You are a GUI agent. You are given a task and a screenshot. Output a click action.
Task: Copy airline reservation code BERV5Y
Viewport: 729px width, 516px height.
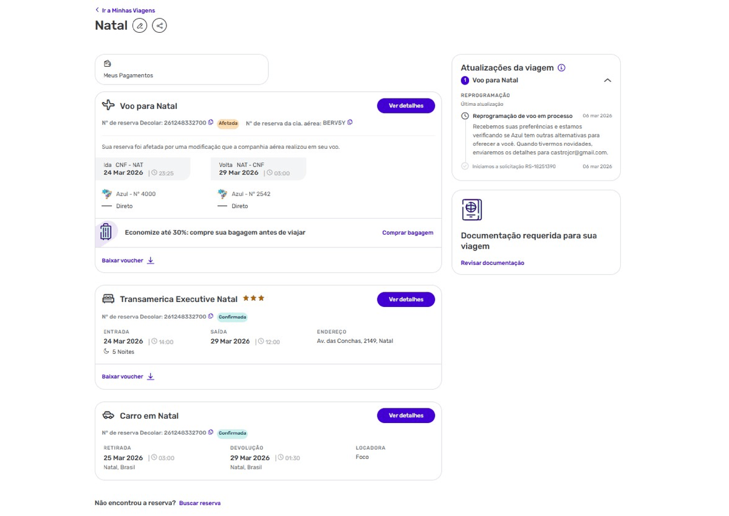click(350, 122)
